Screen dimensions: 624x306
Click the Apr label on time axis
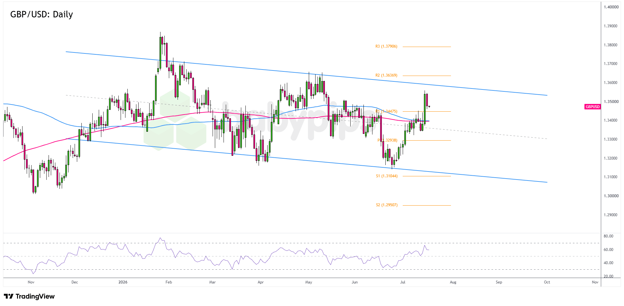pos(261,282)
